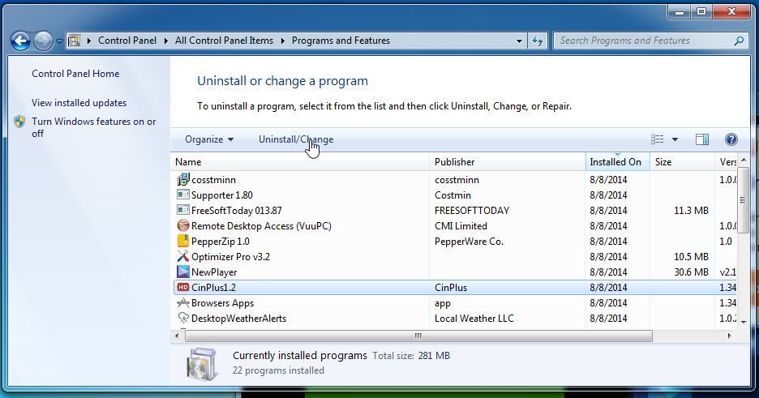Expand the Control Panel breadcrumb arrow

[x=165, y=41]
